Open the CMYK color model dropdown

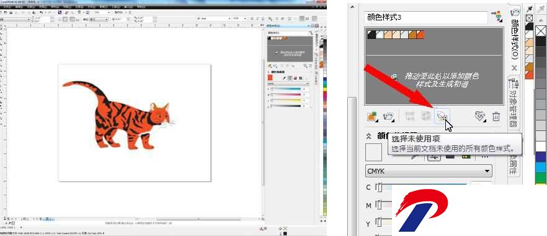point(429,171)
